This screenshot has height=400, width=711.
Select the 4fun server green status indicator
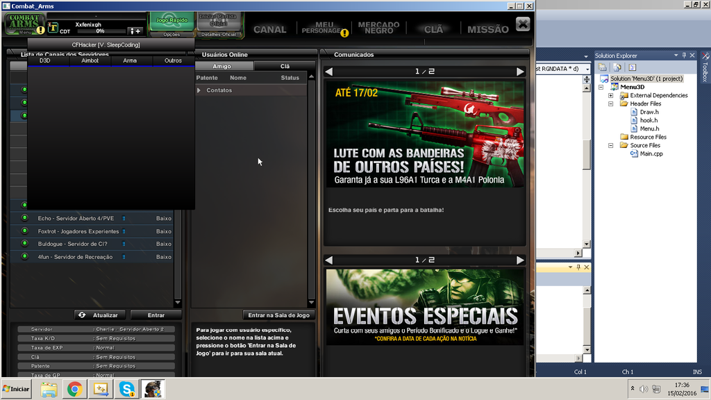(x=24, y=257)
